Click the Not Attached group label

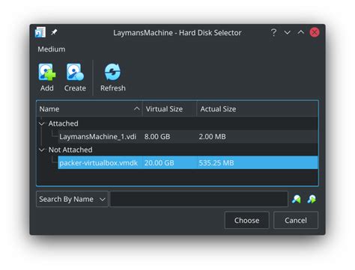[70, 150]
